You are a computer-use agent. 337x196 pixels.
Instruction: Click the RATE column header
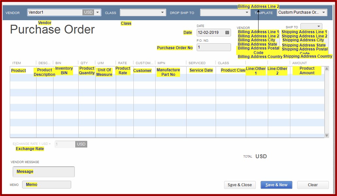click(x=122, y=63)
